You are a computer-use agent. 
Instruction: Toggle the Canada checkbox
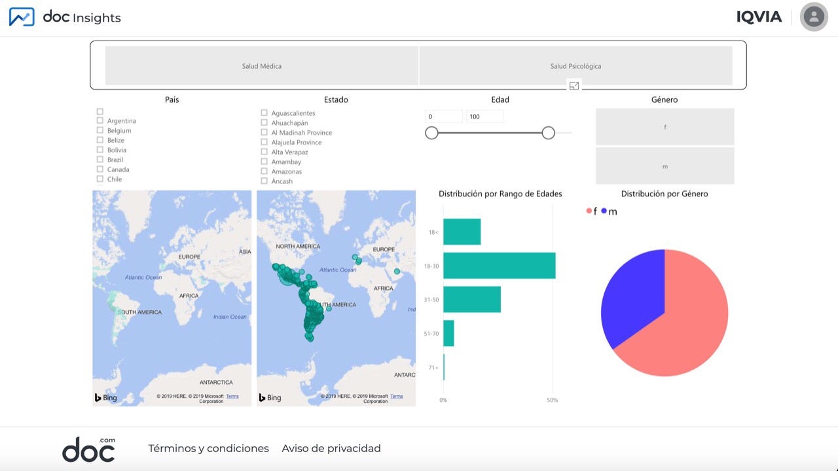(x=100, y=169)
